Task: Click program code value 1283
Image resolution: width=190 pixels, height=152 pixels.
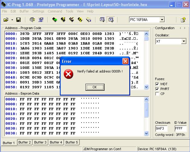Action: pos(109,34)
